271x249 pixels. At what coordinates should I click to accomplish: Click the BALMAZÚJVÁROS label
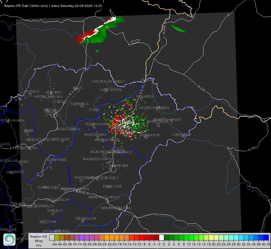coord(98,159)
